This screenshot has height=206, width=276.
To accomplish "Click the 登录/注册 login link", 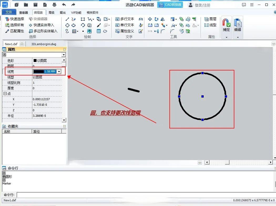I will pyautogui.click(x=202, y=5).
